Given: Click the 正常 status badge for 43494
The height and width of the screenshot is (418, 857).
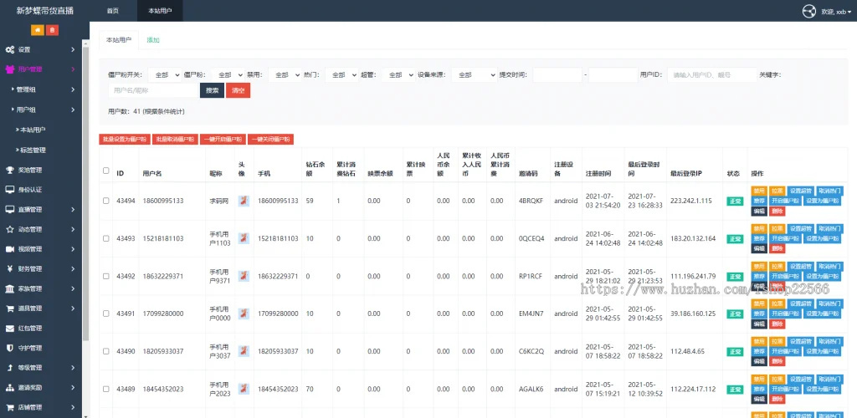Looking at the screenshot, I should [735, 201].
